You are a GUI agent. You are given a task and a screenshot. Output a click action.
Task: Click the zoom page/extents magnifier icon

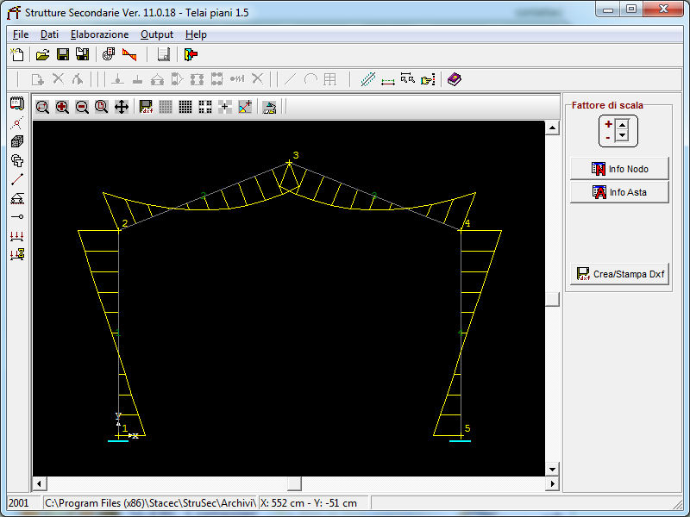click(x=102, y=107)
